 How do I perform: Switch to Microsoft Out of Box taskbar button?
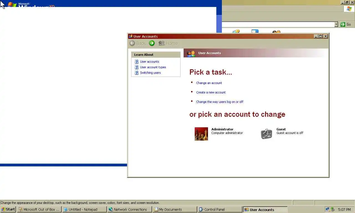click(x=39, y=209)
